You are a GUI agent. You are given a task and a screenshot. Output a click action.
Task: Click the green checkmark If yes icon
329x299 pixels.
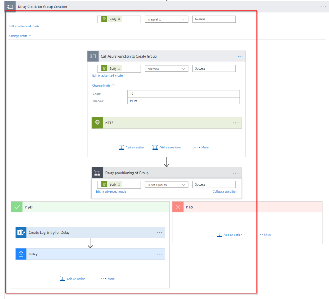coord(17,207)
